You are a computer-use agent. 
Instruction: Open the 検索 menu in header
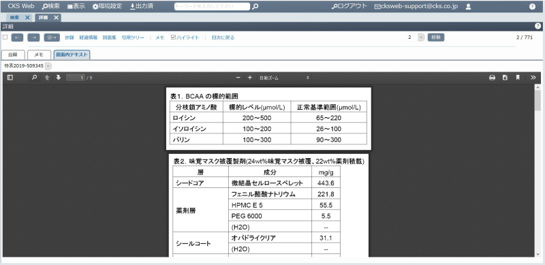tap(50, 6)
